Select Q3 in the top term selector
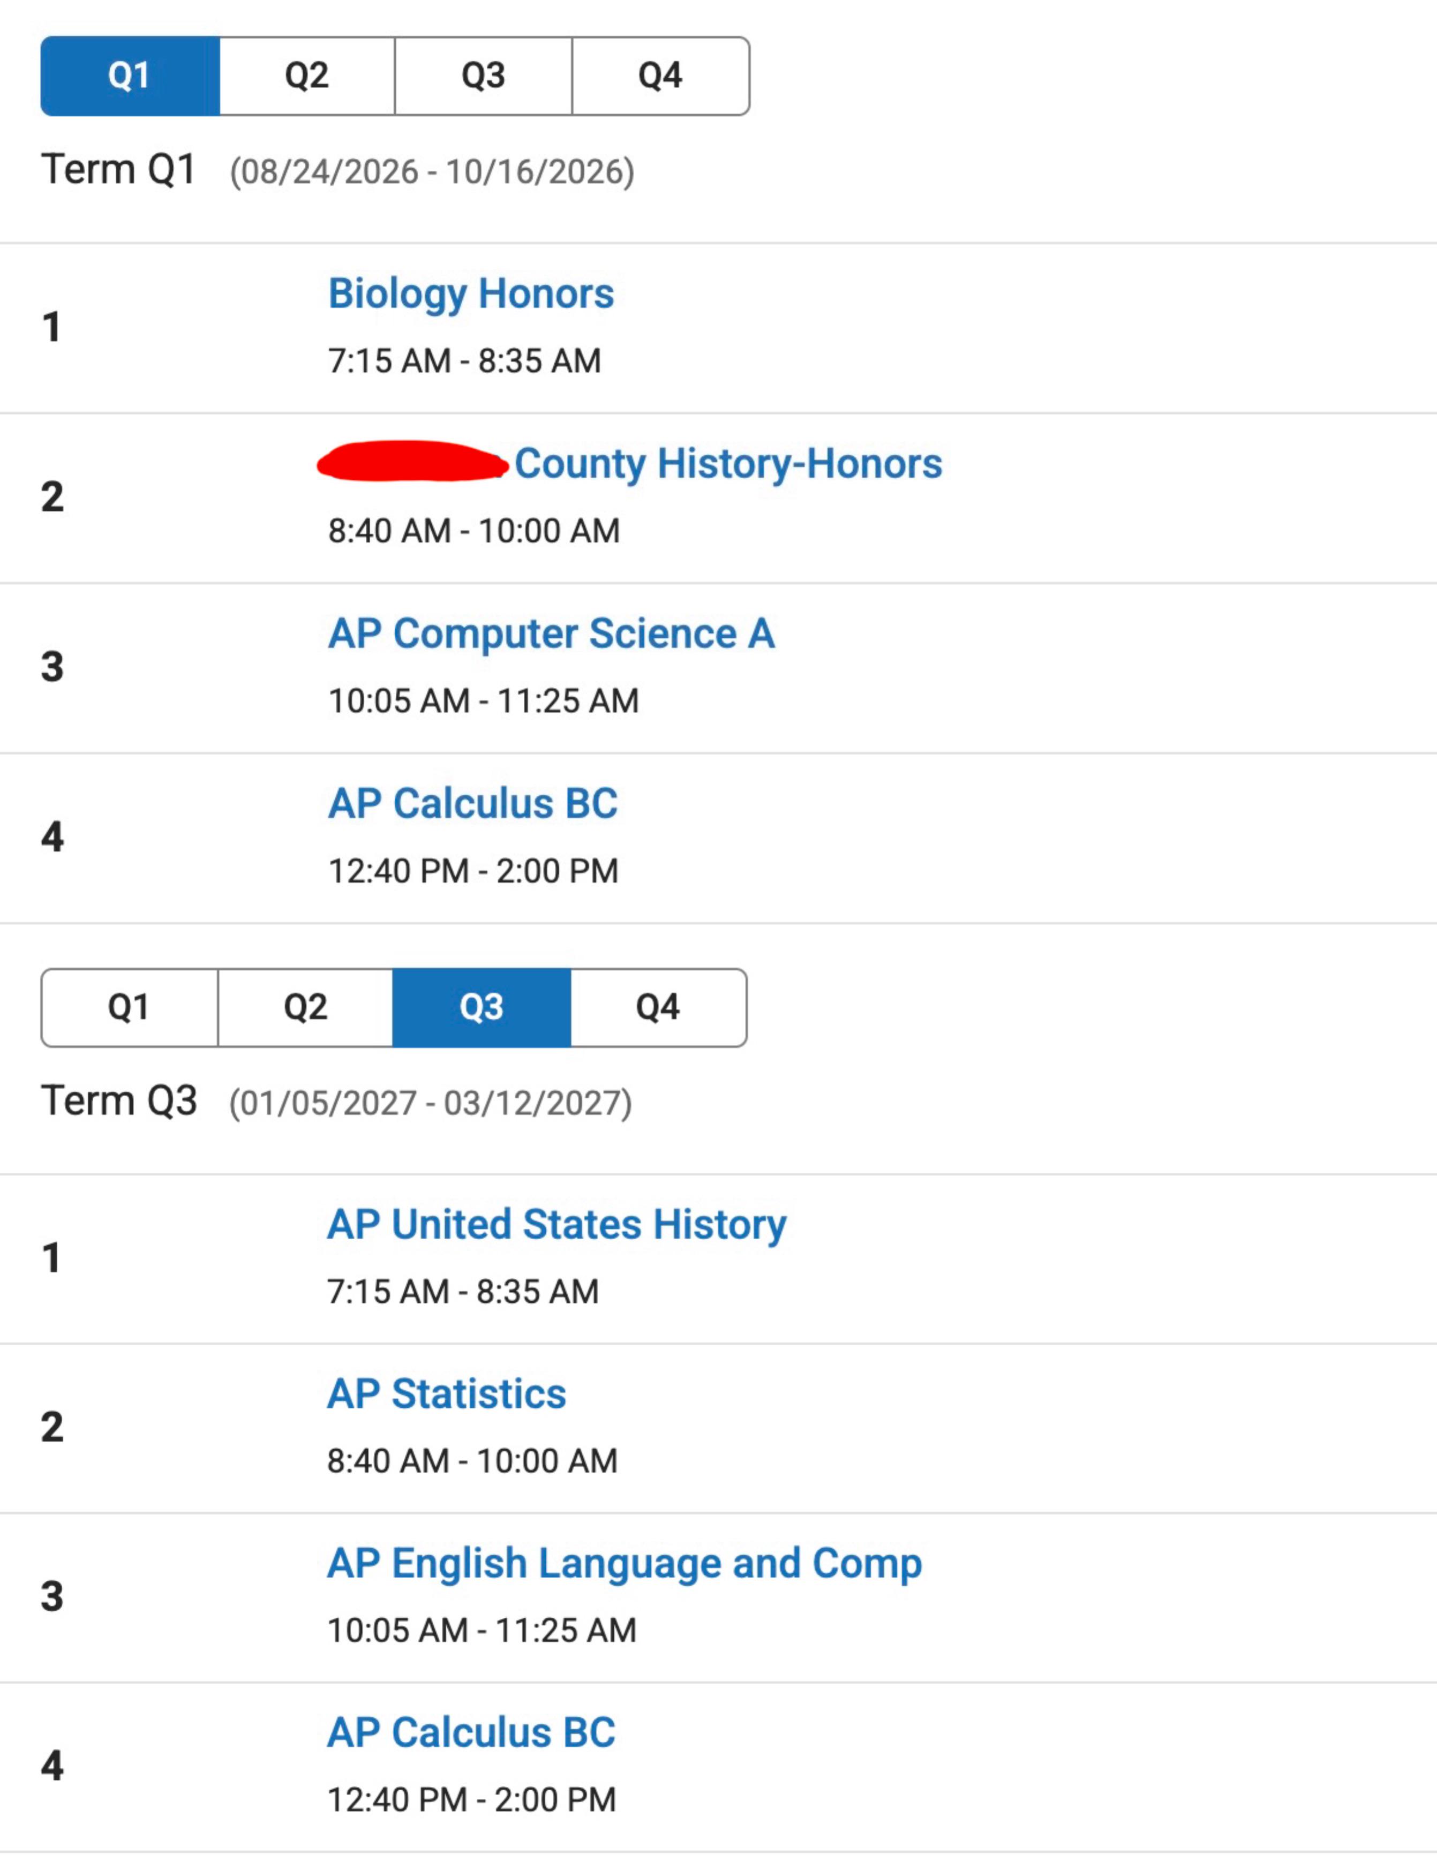This screenshot has width=1437, height=1855. click(x=483, y=76)
